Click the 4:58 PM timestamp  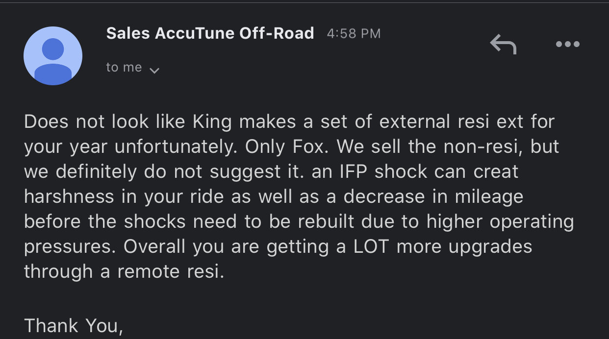pos(354,34)
